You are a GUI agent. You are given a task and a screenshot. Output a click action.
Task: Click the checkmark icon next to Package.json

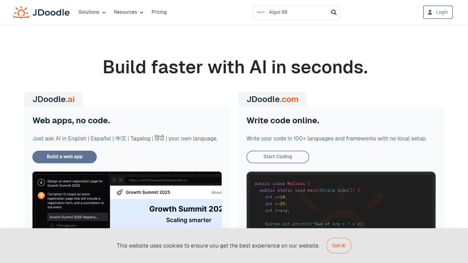[52, 225]
